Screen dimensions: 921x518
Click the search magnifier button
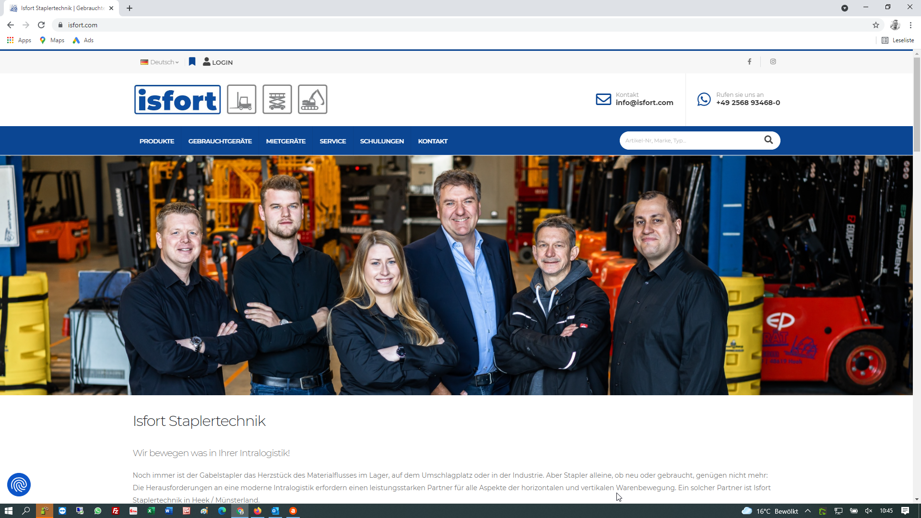coord(768,140)
